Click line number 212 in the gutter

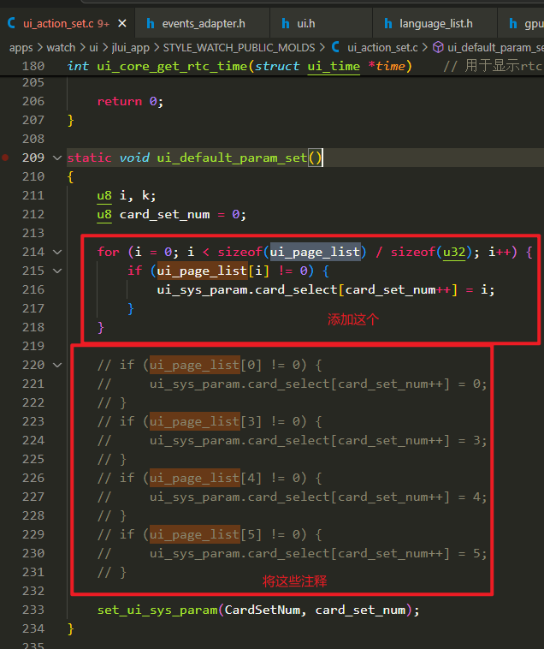click(33, 214)
